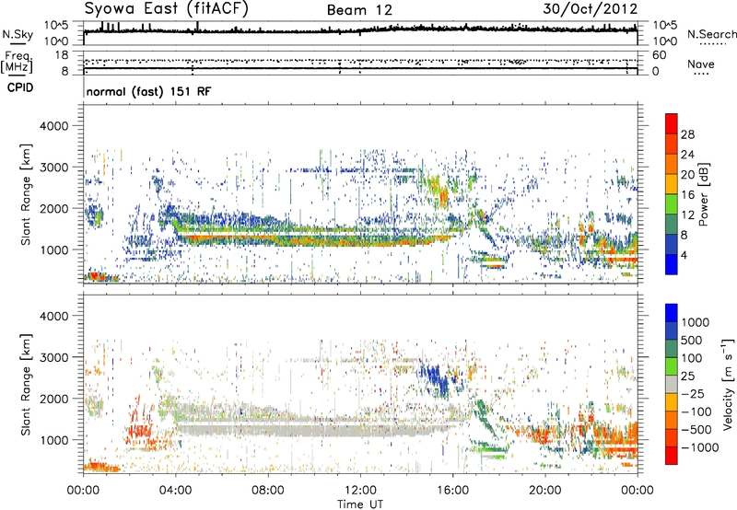Click 'normal (fast) 151 RF' text

[x=148, y=91]
